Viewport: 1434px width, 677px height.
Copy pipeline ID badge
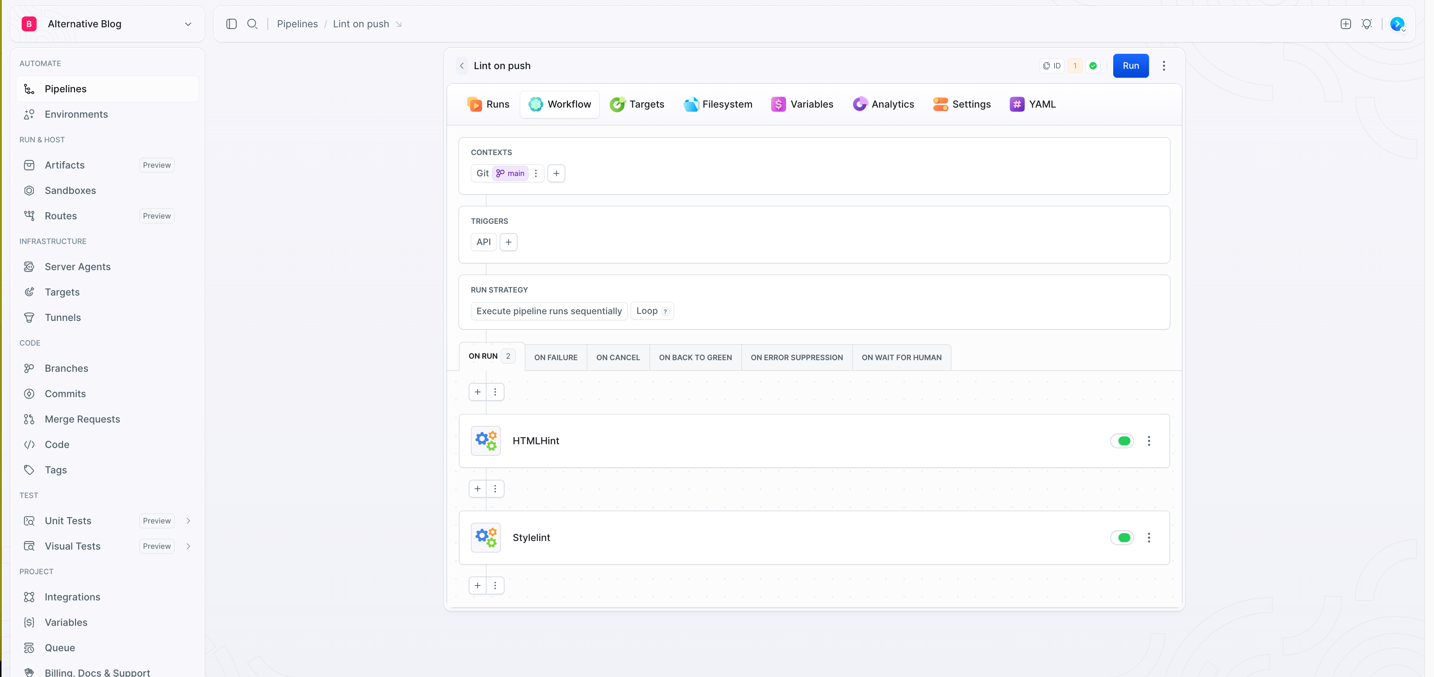(1052, 66)
